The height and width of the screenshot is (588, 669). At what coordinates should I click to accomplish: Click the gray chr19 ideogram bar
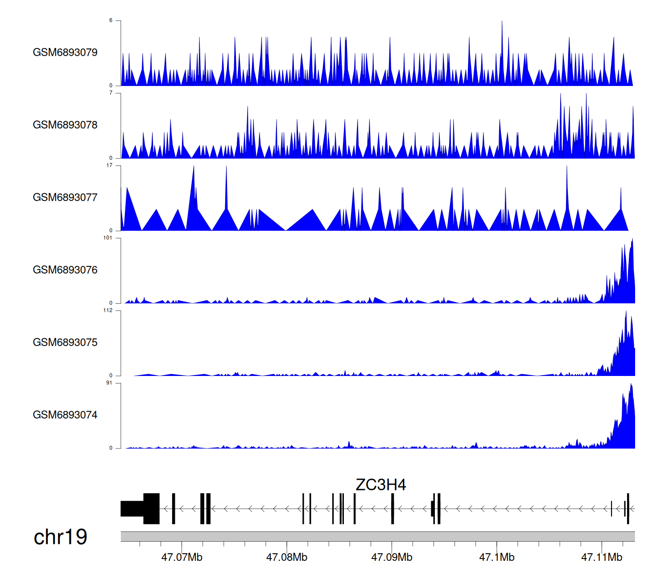click(377, 536)
